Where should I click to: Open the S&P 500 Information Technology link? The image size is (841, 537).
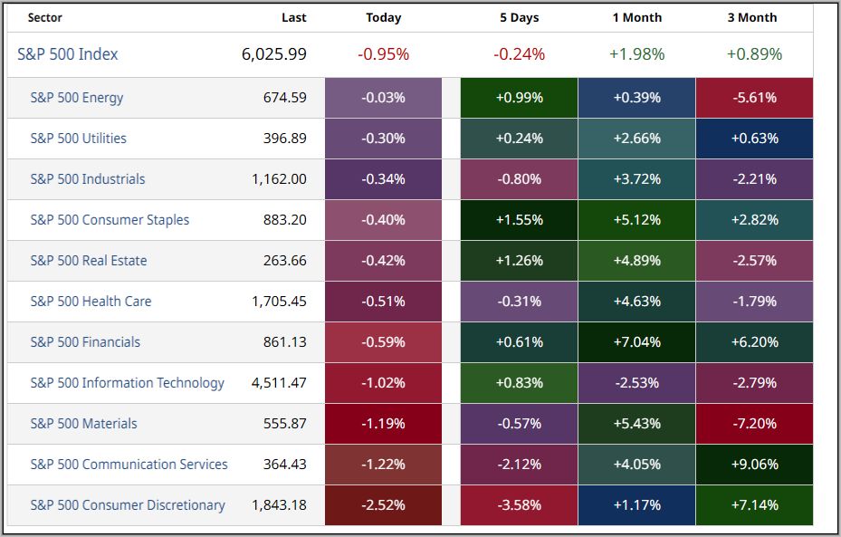point(128,383)
